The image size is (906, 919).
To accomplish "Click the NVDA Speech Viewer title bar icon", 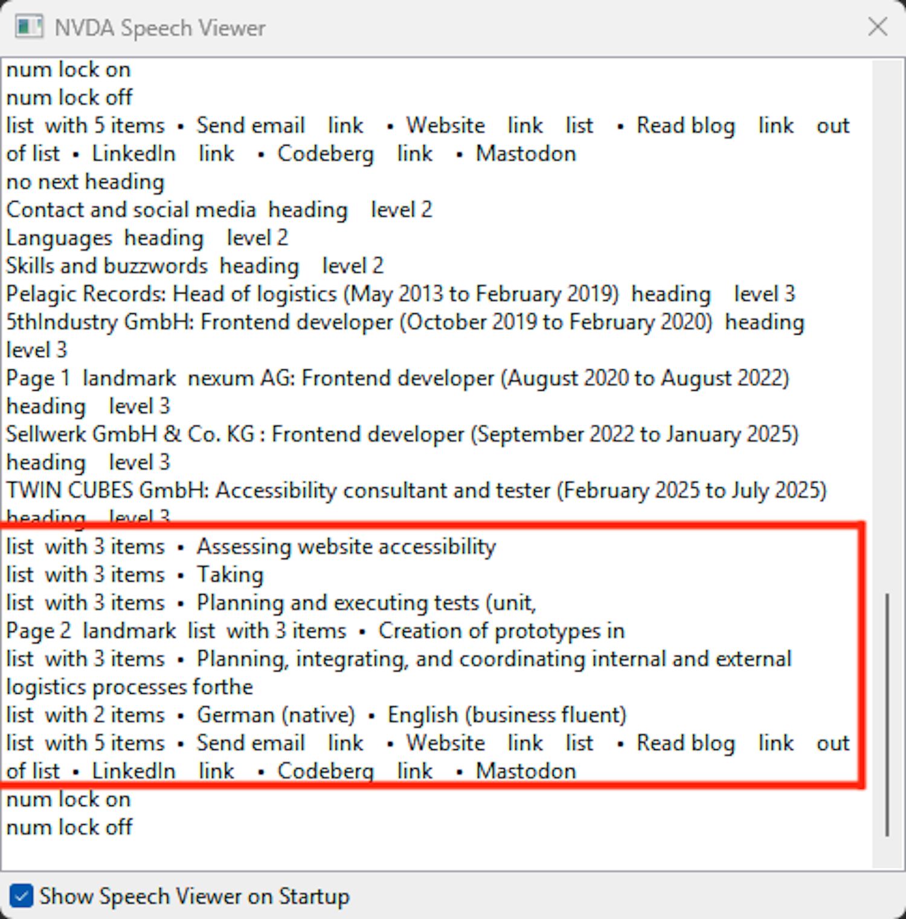I will [x=28, y=27].
